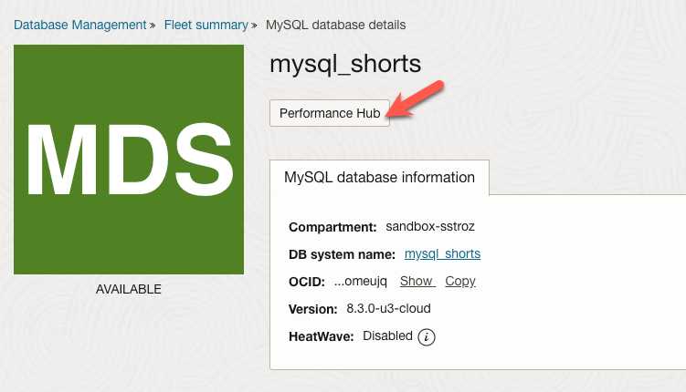Click the sandbox-sstroz compartment value
Image resolution: width=686 pixels, height=392 pixels.
tap(430, 227)
